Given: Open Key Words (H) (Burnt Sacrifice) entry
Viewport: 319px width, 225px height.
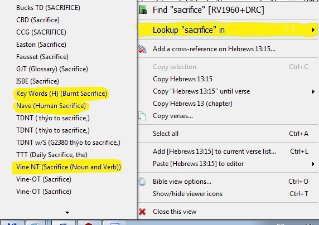Looking at the screenshot, I should click(62, 94).
